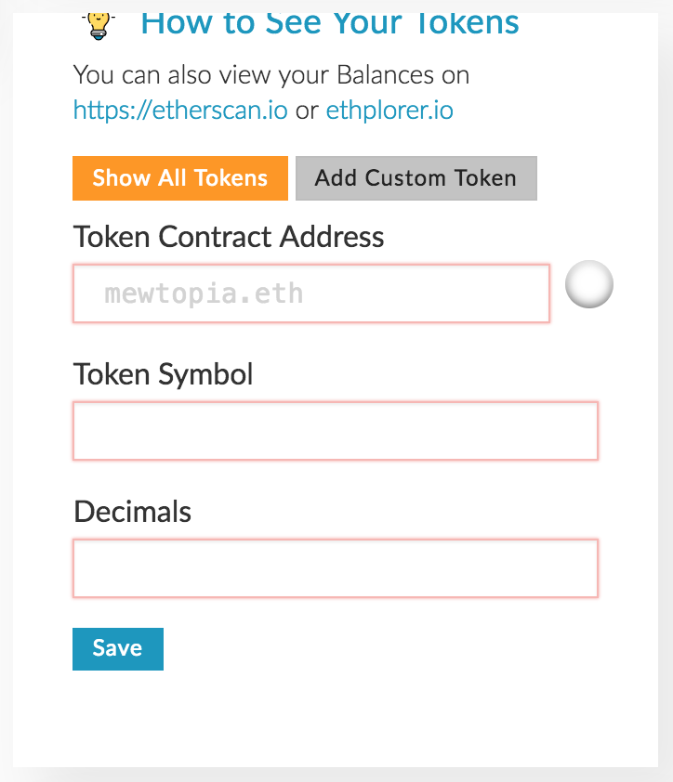Click the gray strip beneath the white panel
The image size is (673, 782).
pyautogui.click(x=335, y=775)
